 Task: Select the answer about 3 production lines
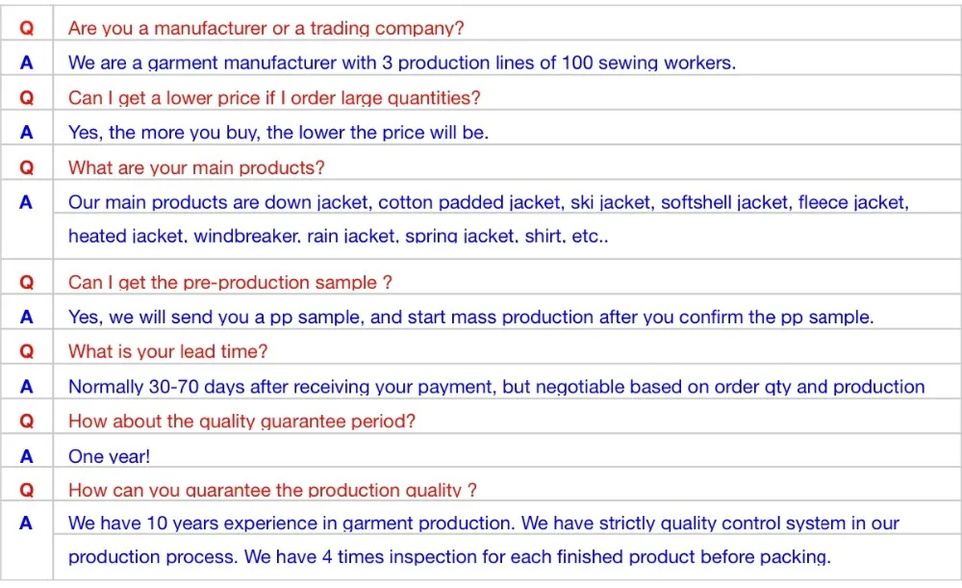(x=402, y=63)
